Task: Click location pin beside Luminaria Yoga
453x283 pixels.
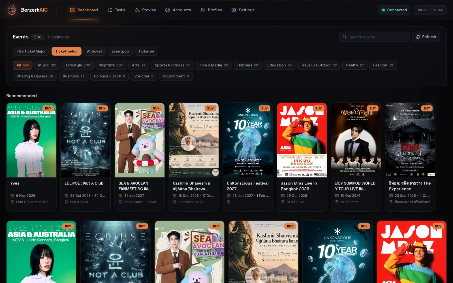Action: click(174, 202)
